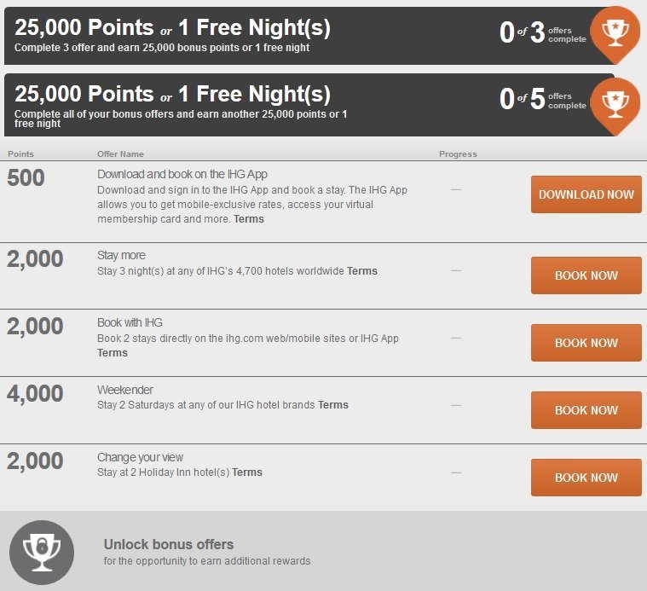Click the Download Now button
647x591 pixels.
click(586, 194)
